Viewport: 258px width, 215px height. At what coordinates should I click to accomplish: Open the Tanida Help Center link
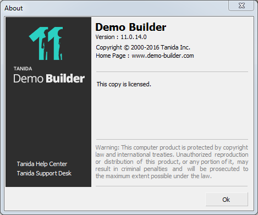42,164
